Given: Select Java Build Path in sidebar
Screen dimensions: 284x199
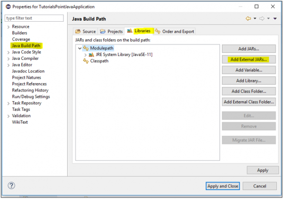Looking at the screenshot, I should click(x=26, y=46).
